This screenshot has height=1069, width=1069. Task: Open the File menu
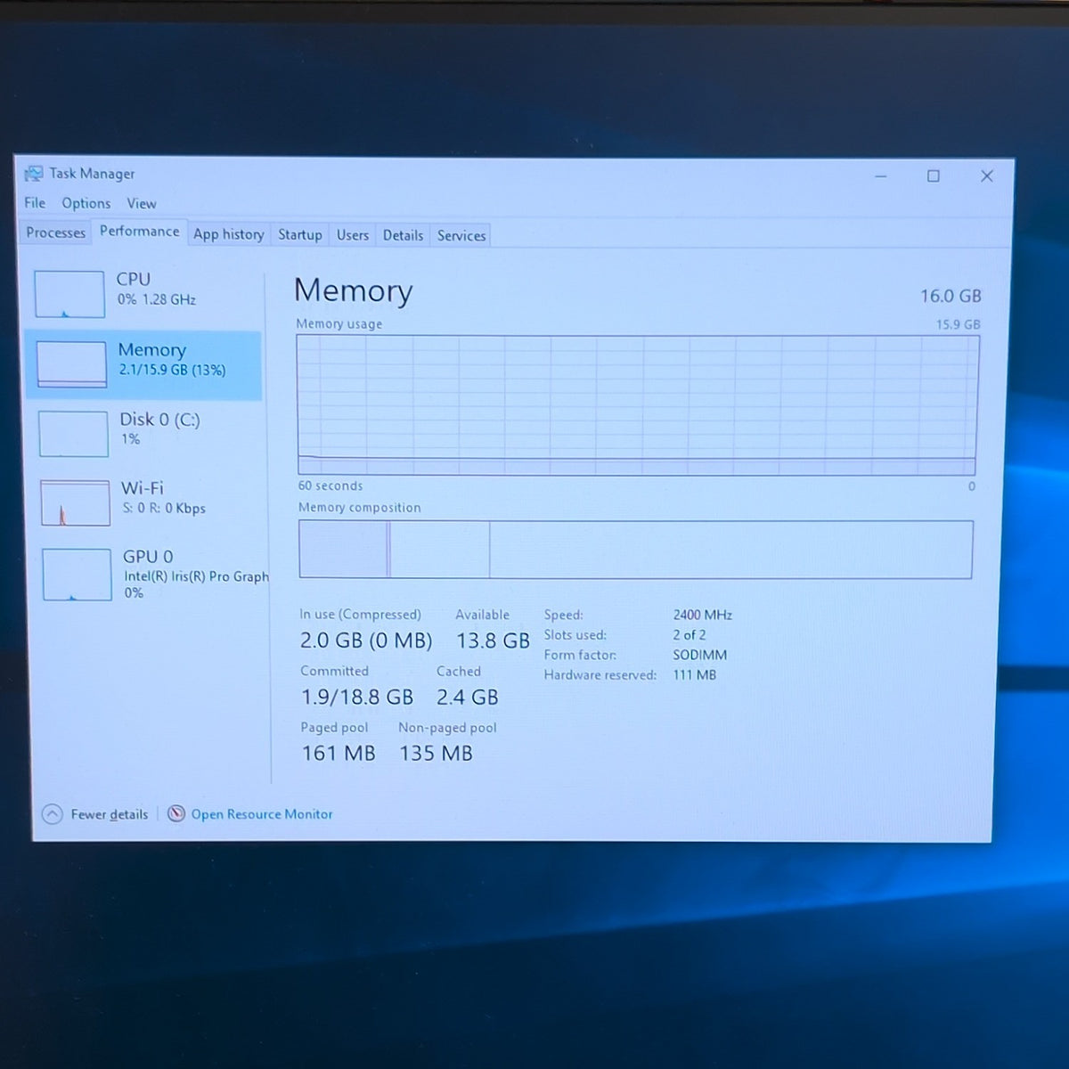pyautogui.click(x=35, y=203)
